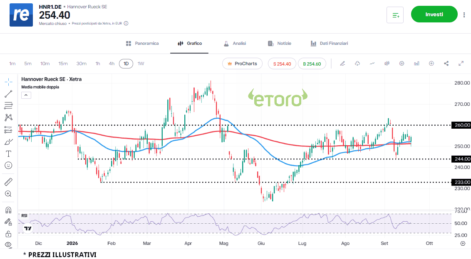Select the 30m timeframe
The width and height of the screenshot is (471, 259).
[82, 64]
